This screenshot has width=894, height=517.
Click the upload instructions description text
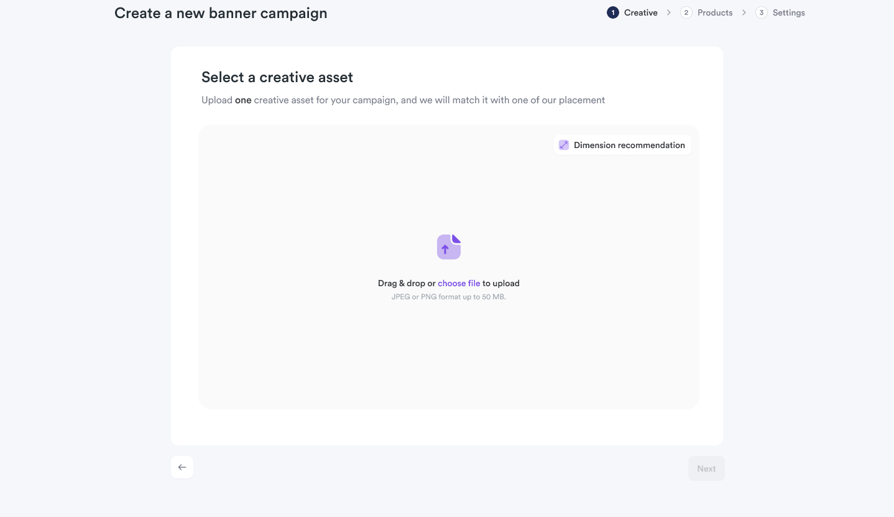coord(403,100)
